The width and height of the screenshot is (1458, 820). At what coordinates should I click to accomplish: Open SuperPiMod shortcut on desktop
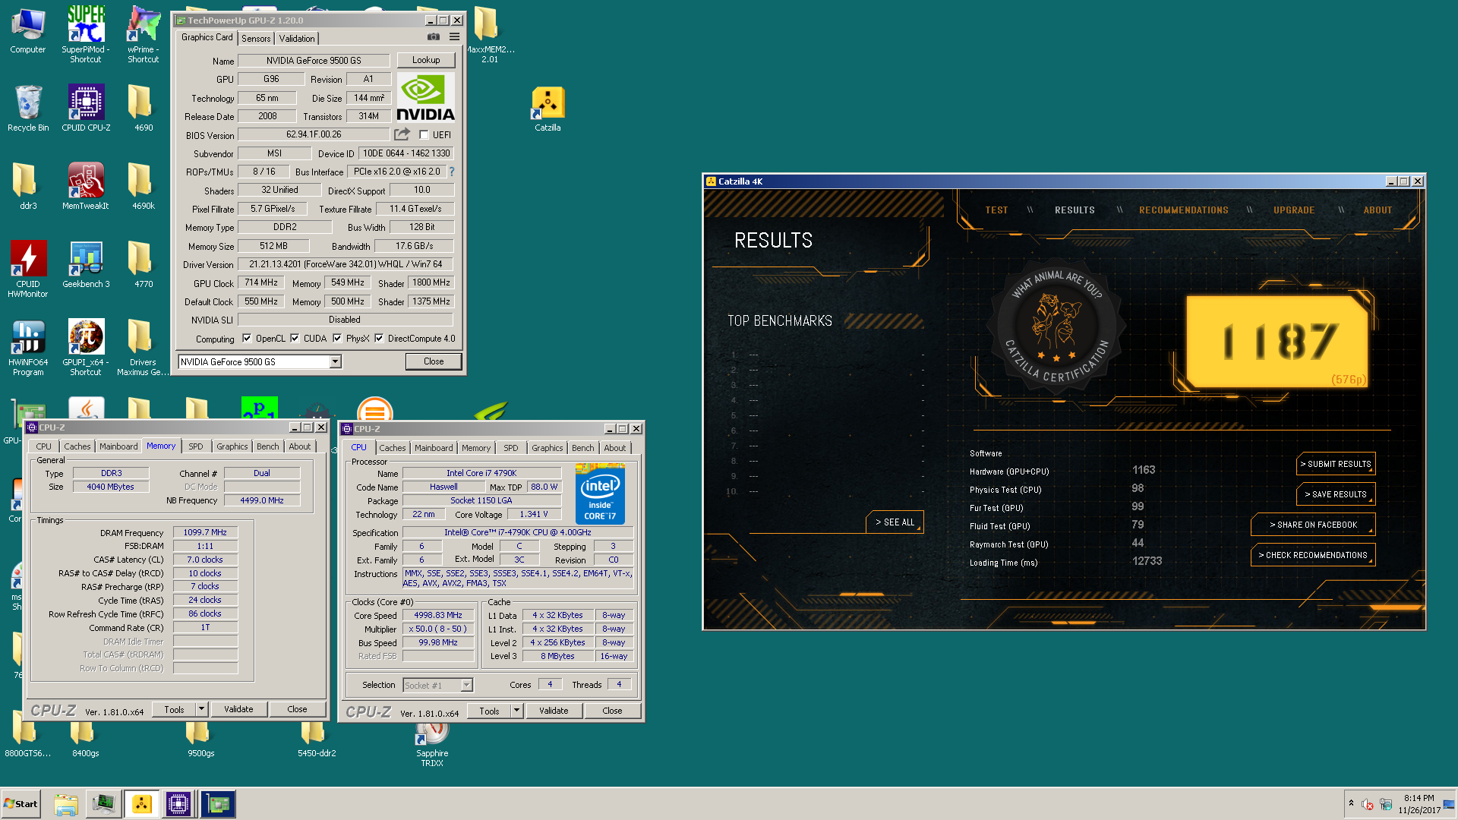86,34
